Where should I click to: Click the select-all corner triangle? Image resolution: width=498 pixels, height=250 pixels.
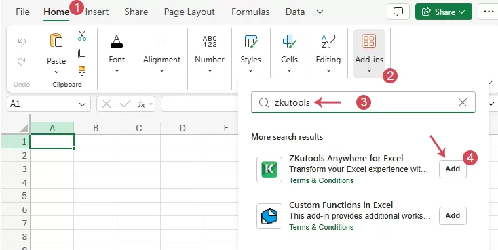coord(24,128)
